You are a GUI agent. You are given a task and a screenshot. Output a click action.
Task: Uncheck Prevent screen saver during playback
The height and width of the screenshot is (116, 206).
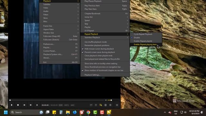[105, 52]
